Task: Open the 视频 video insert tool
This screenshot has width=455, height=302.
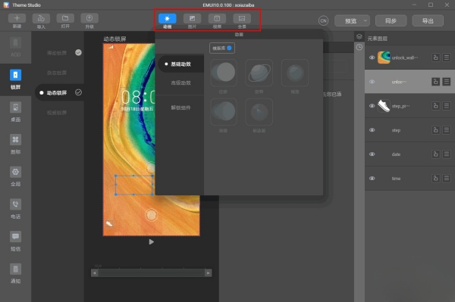Action: (217, 18)
